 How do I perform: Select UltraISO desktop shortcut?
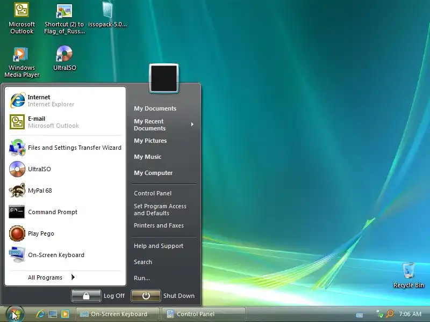point(64,58)
